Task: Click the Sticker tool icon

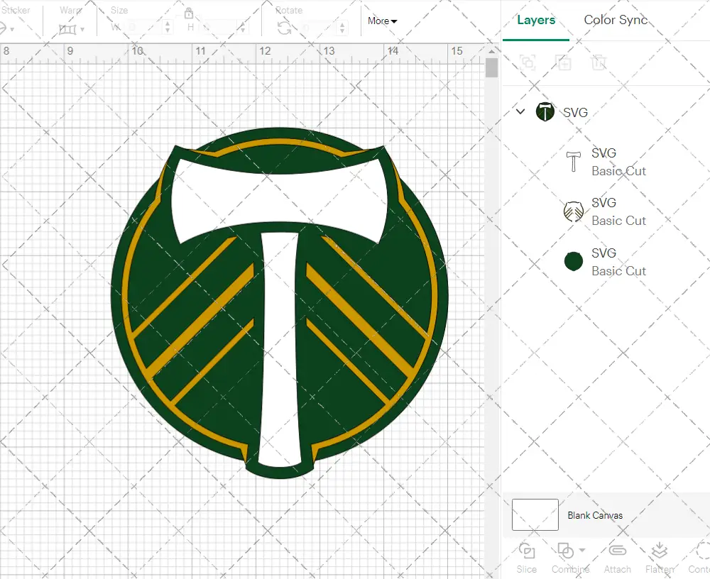Action: tap(2, 29)
